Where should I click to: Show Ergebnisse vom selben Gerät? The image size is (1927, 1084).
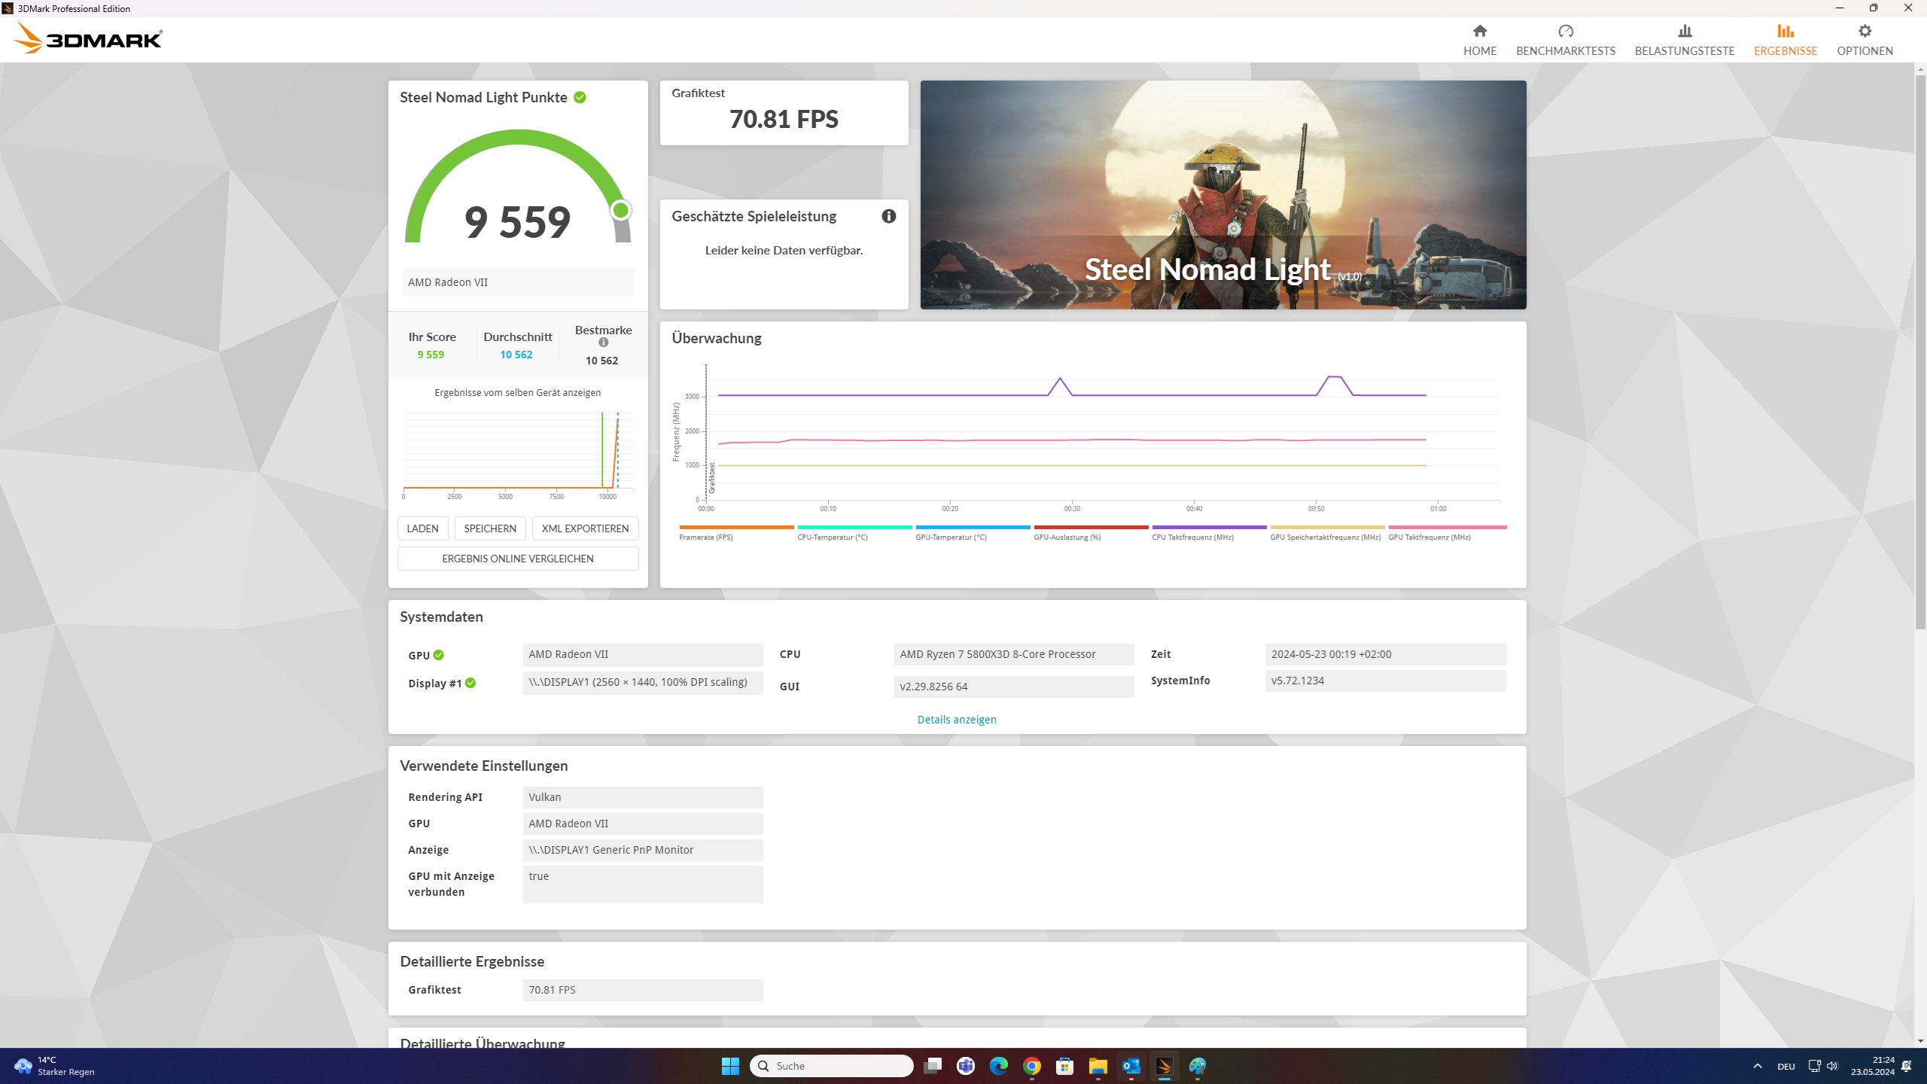point(517,393)
